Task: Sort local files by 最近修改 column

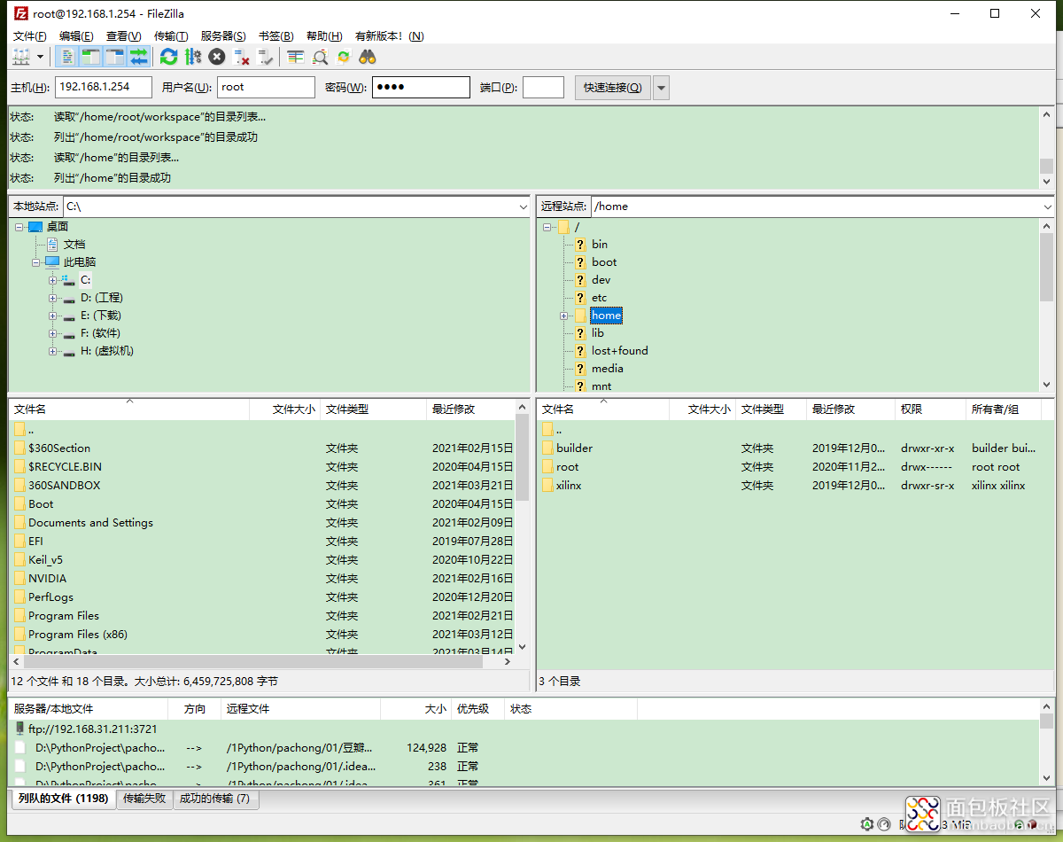Action: click(x=470, y=409)
